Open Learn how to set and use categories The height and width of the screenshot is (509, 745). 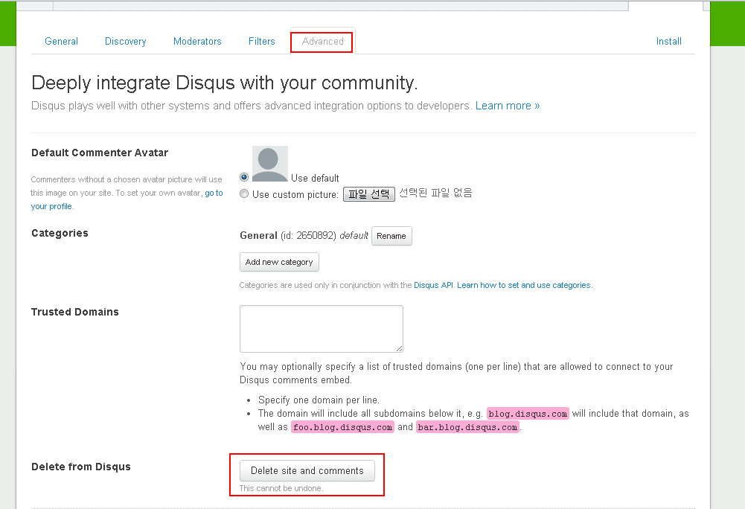click(x=524, y=285)
